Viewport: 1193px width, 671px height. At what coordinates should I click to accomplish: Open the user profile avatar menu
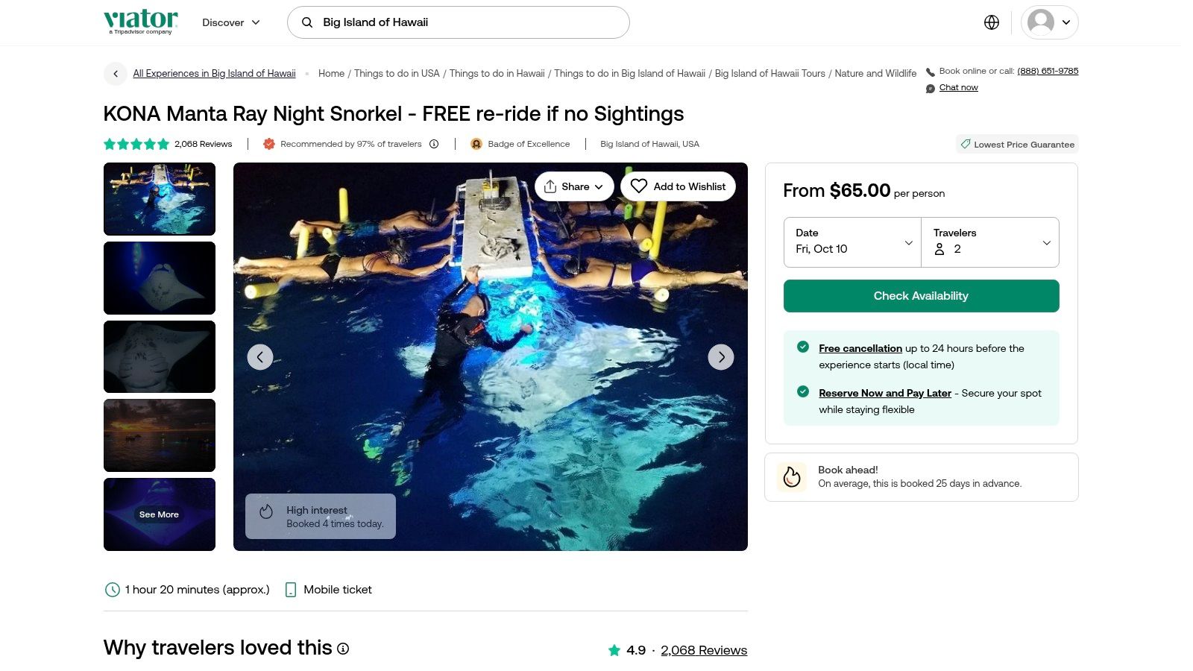(x=1049, y=22)
